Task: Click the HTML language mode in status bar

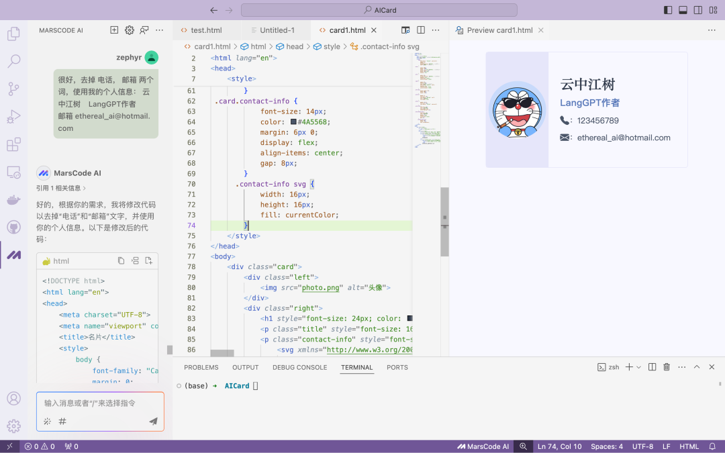Action: coord(689,446)
